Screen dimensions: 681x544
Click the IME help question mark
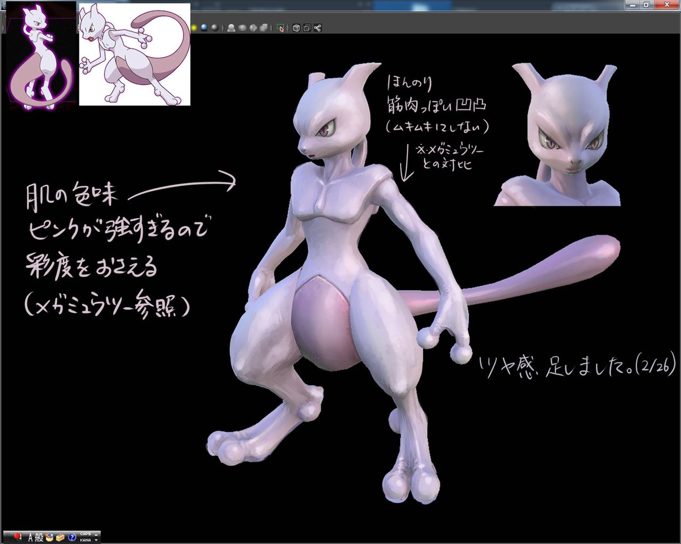click(x=72, y=537)
